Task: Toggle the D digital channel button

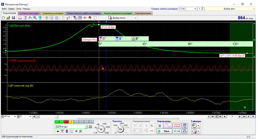Action: [91, 122]
